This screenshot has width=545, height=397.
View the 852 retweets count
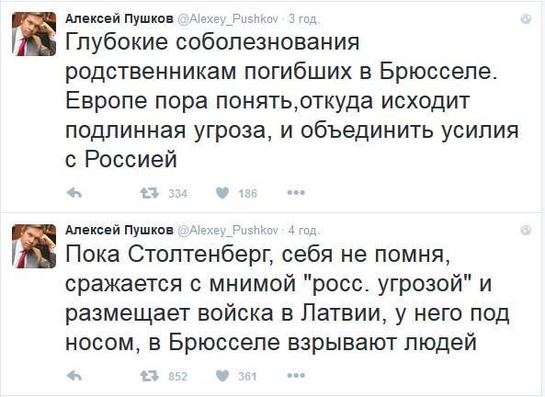point(178,376)
